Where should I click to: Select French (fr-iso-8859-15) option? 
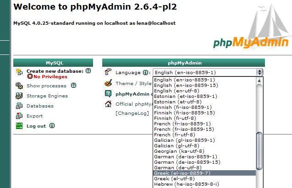[x=204, y=129]
